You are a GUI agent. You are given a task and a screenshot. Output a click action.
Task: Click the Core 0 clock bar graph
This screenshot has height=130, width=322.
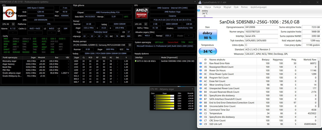pos(165,96)
